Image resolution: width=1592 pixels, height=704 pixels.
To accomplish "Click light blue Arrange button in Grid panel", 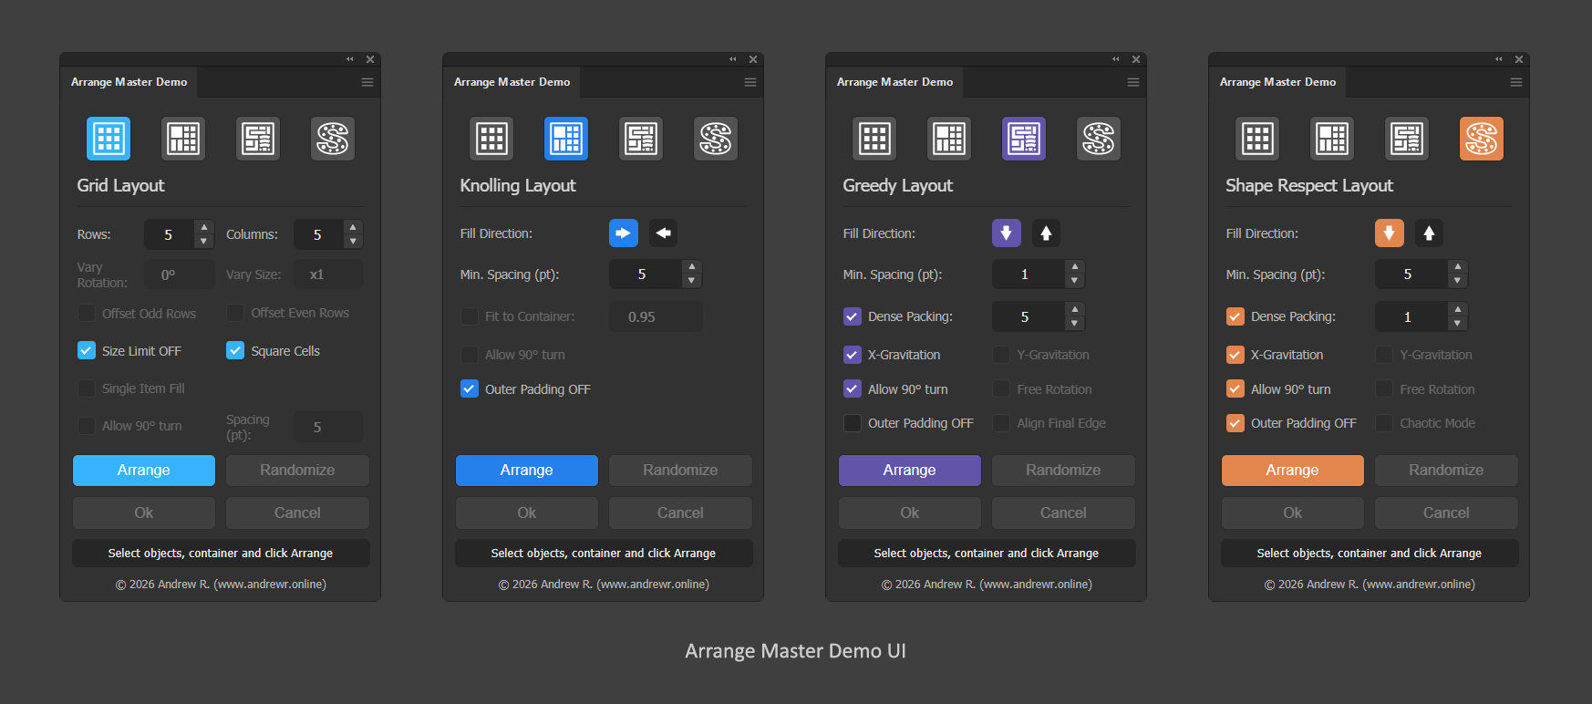I will tap(144, 471).
